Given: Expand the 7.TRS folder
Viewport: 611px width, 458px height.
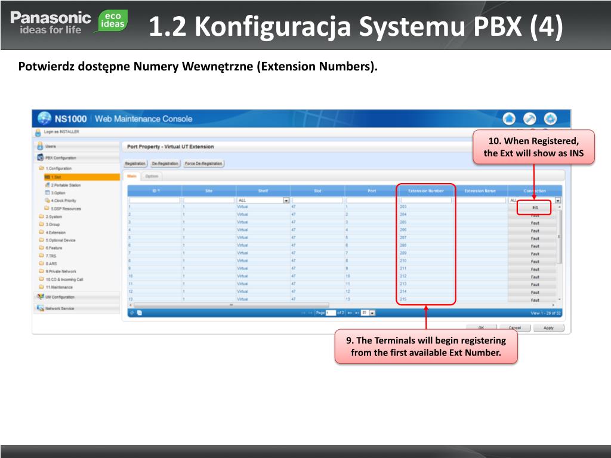Looking at the screenshot, I should point(41,255).
